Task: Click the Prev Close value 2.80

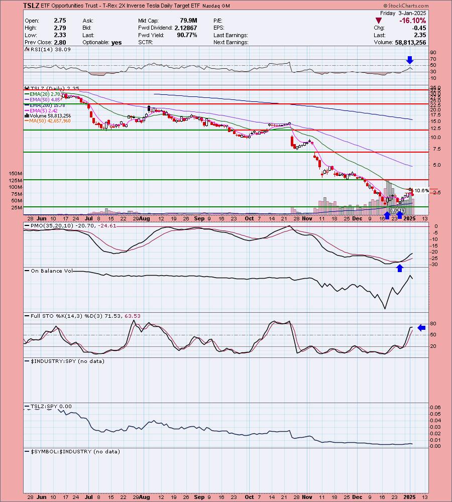Action: [x=60, y=42]
